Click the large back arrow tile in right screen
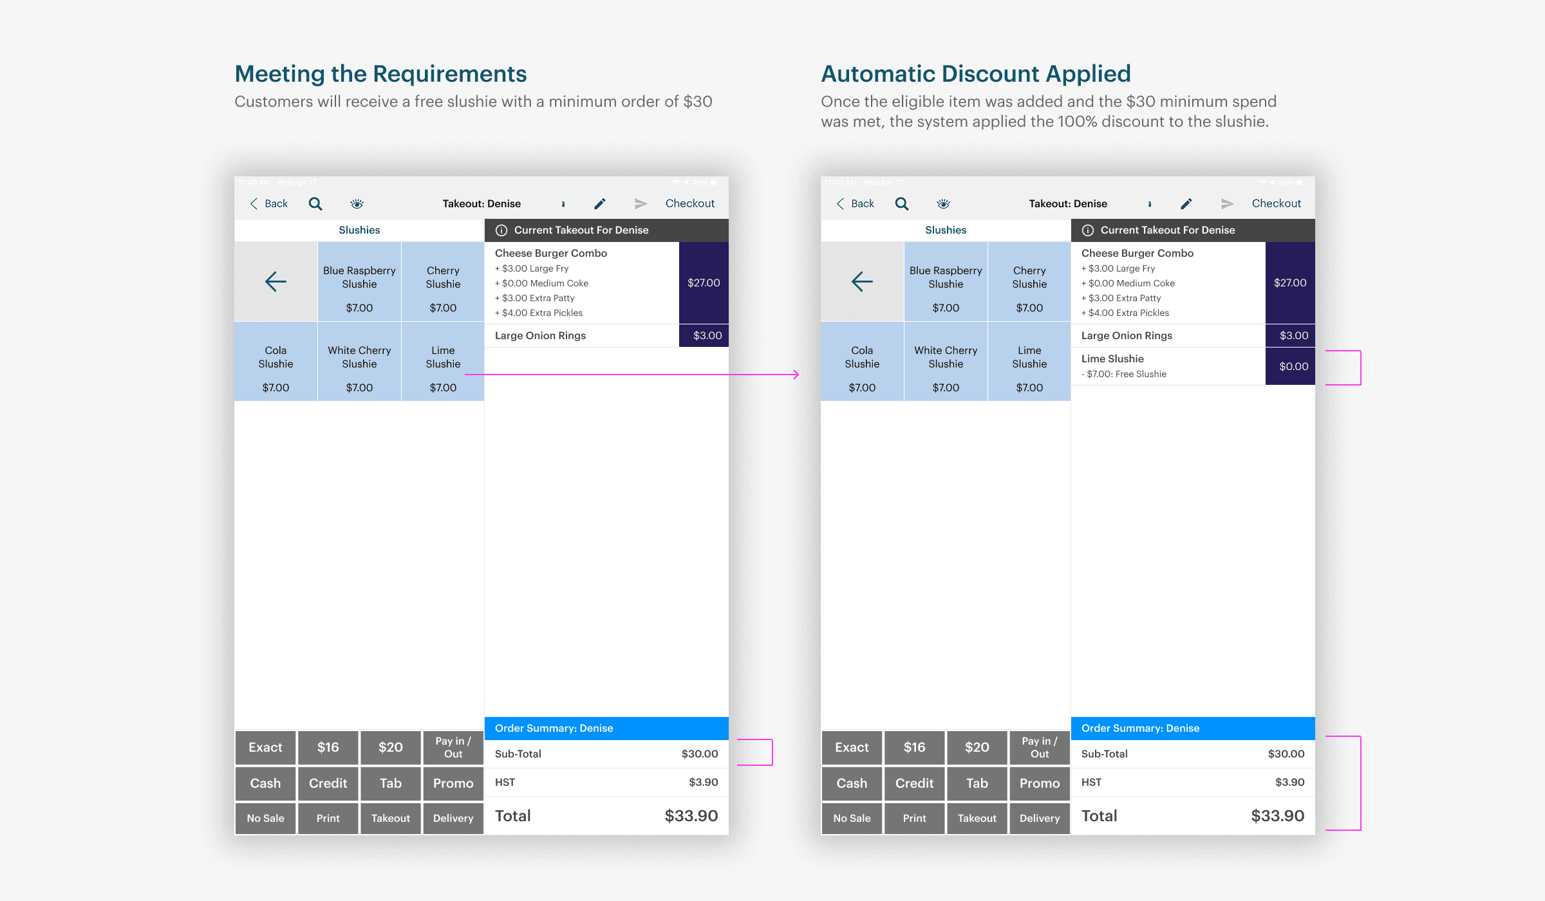 (861, 282)
